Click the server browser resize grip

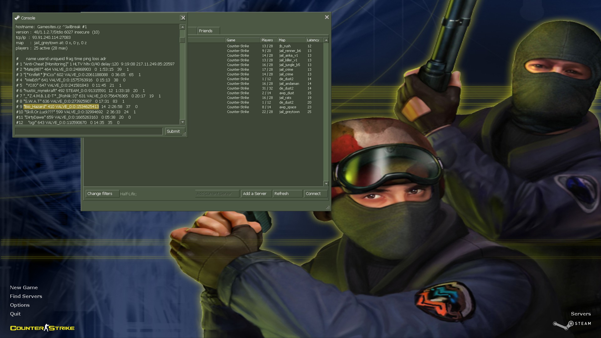328,207
